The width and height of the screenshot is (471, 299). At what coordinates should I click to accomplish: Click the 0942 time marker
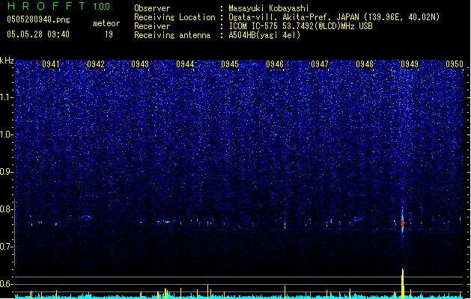click(96, 64)
